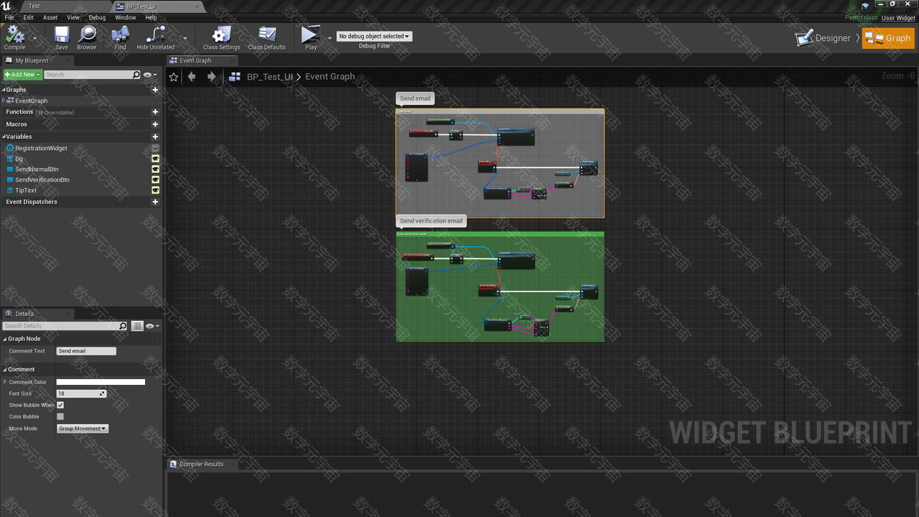Screen dimensions: 919x517
Task: Toggle Hide Unrelated nodes
Action: point(156,38)
